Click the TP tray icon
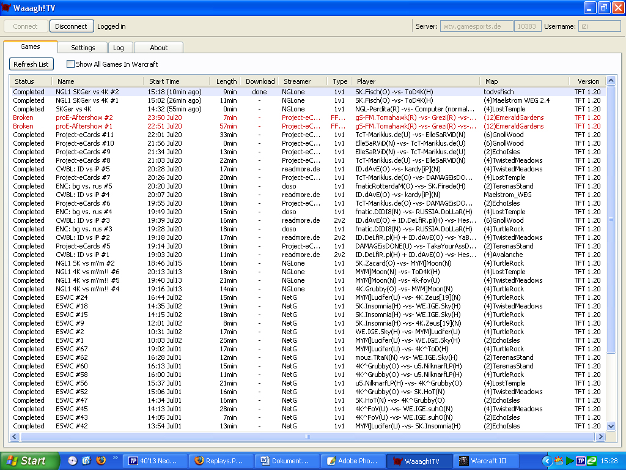This screenshot has height=470, width=626. (x=581, y=461)
